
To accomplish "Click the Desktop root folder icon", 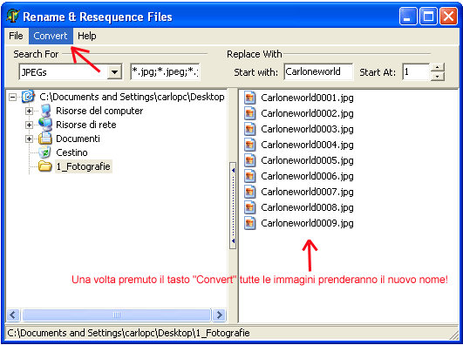I will click(x=29, y=97).
